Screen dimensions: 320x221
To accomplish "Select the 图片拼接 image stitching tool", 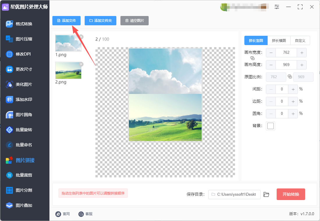I will [x=20, y=160].
